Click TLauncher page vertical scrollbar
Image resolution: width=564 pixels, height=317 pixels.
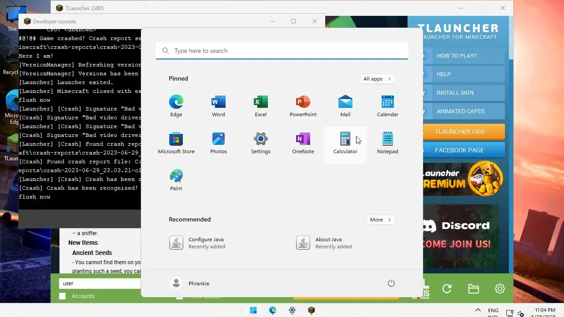click(x=511, y=37)
